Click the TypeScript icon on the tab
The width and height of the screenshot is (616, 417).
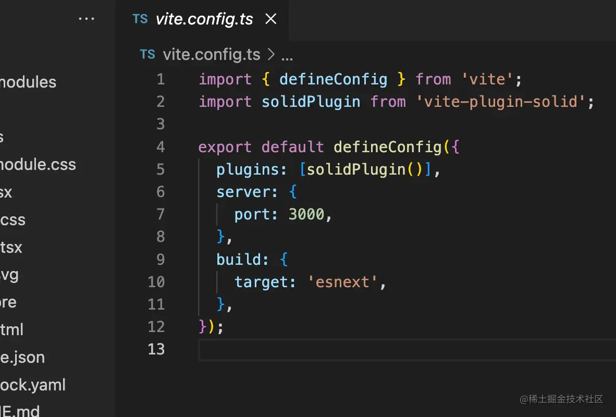140,19
